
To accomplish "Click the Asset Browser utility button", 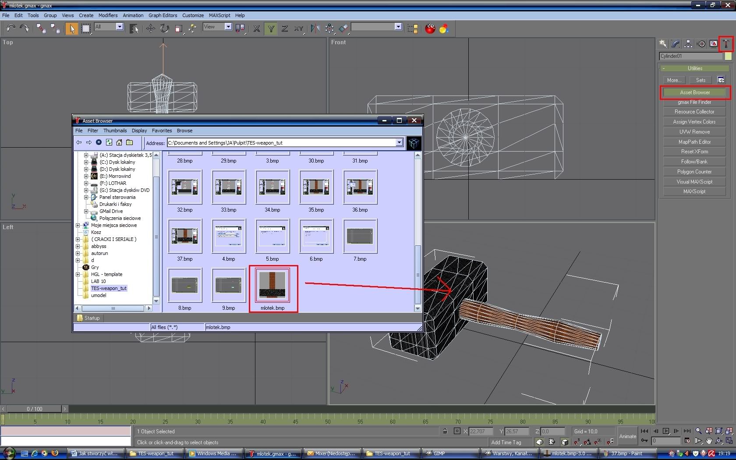I will (x=695, y=92).
